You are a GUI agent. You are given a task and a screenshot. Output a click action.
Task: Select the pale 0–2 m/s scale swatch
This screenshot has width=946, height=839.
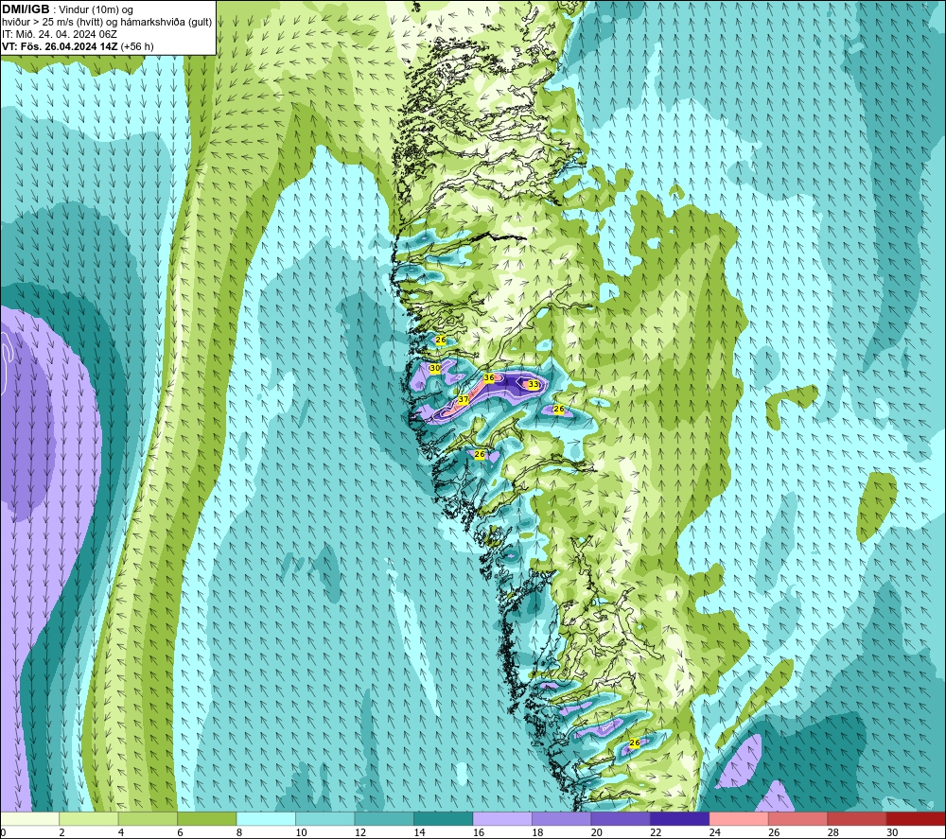29,819
